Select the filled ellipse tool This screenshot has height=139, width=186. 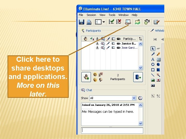tap(158, 64)
